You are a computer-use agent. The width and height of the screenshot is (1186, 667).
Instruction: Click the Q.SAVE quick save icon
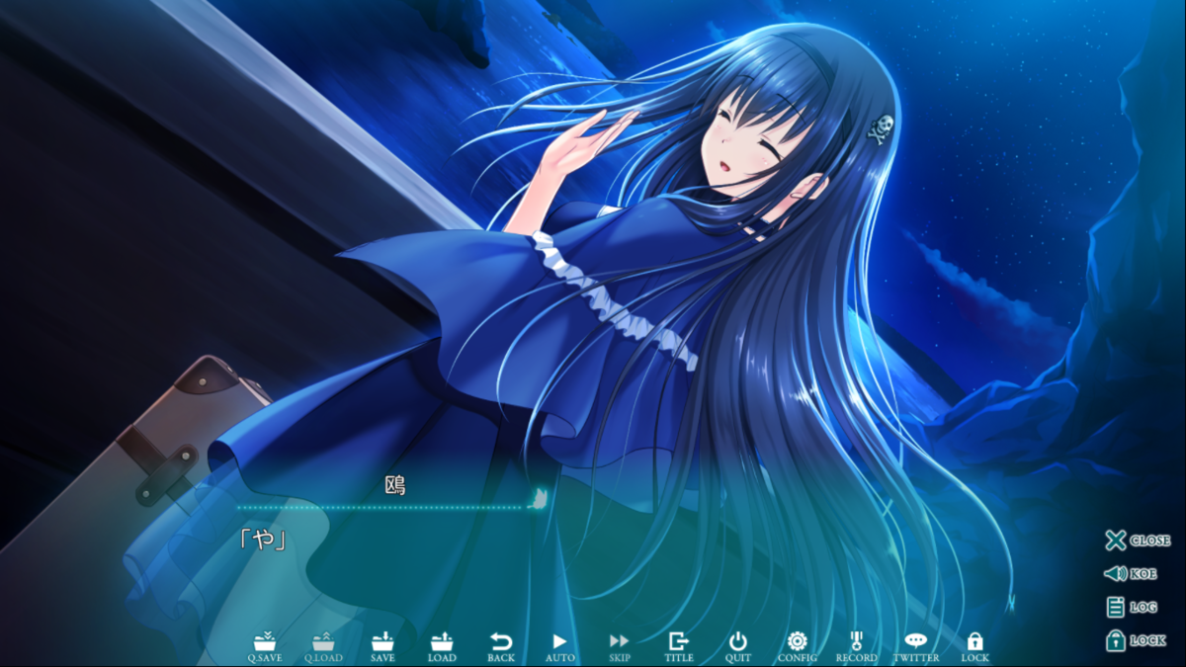tap(267, 647)
